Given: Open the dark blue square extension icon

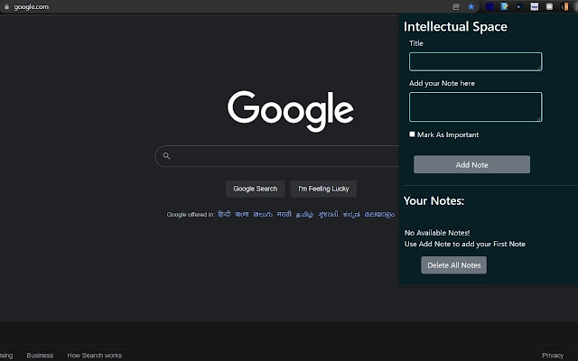Looking at the screenshot, I should (x=489, y=6).
